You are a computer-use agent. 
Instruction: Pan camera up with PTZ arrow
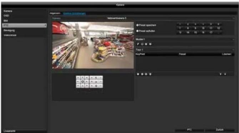coord(82,77)
